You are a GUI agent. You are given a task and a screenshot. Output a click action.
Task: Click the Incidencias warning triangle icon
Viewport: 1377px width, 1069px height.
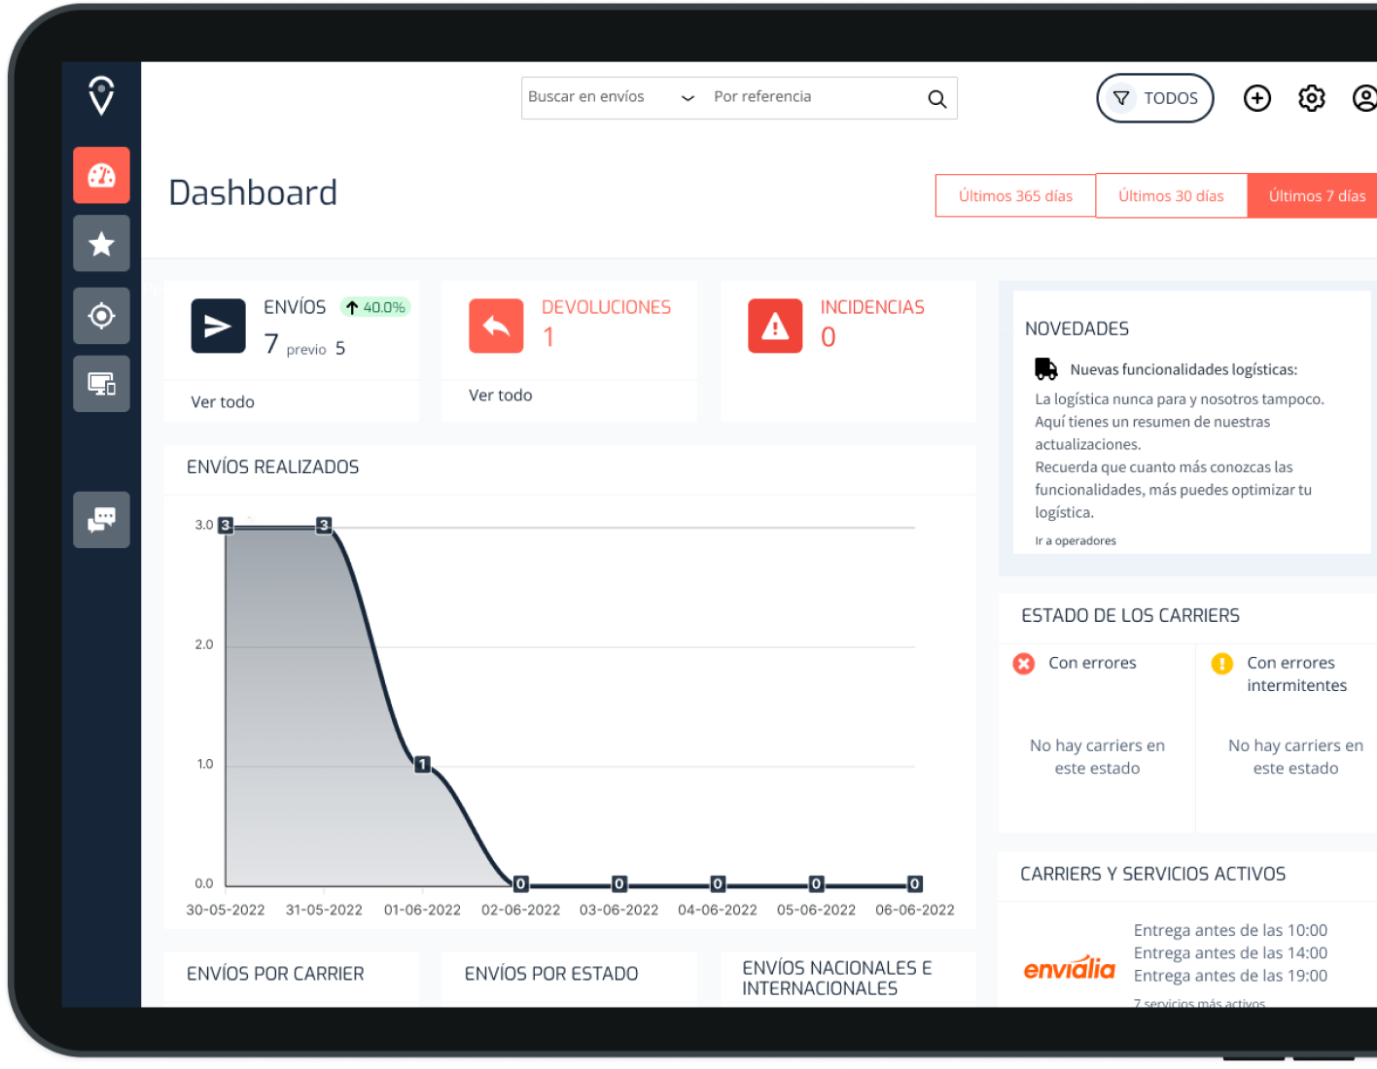[x=775, y=326]
